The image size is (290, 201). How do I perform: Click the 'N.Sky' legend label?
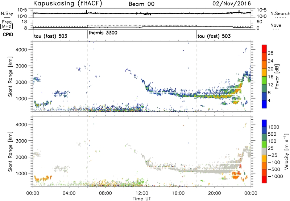[x=7, y=13]
